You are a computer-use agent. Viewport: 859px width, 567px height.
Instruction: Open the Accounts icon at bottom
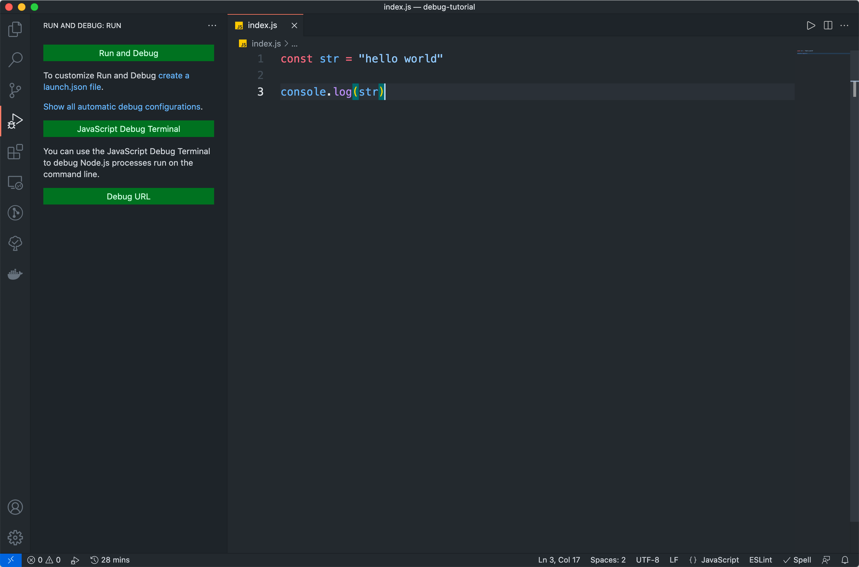[15, 507]
